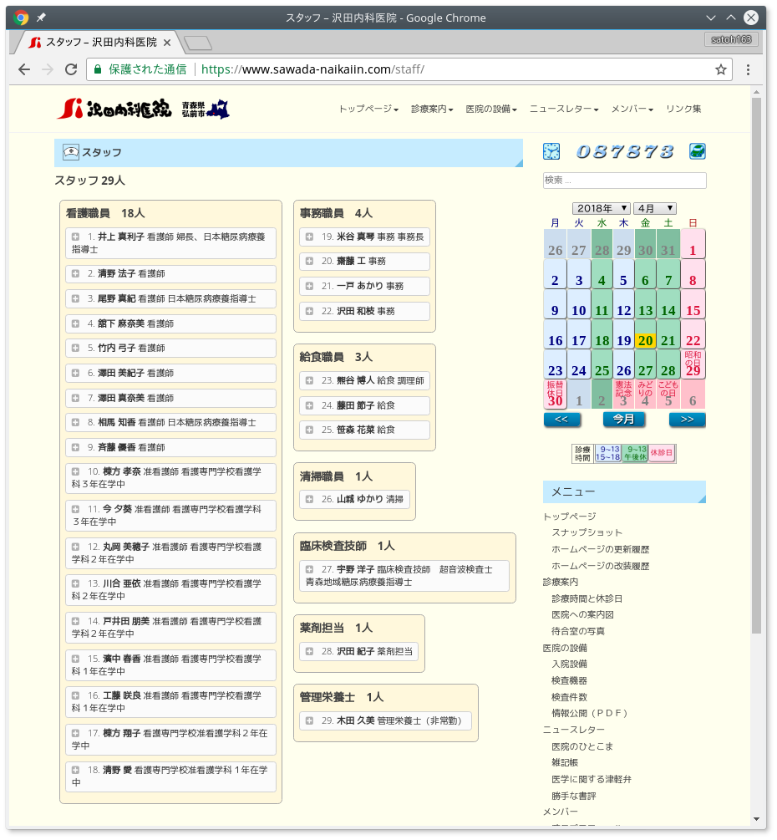
Task: Expand staff entry number 1 in 看護職員
Action: click(x=75, y=237)
